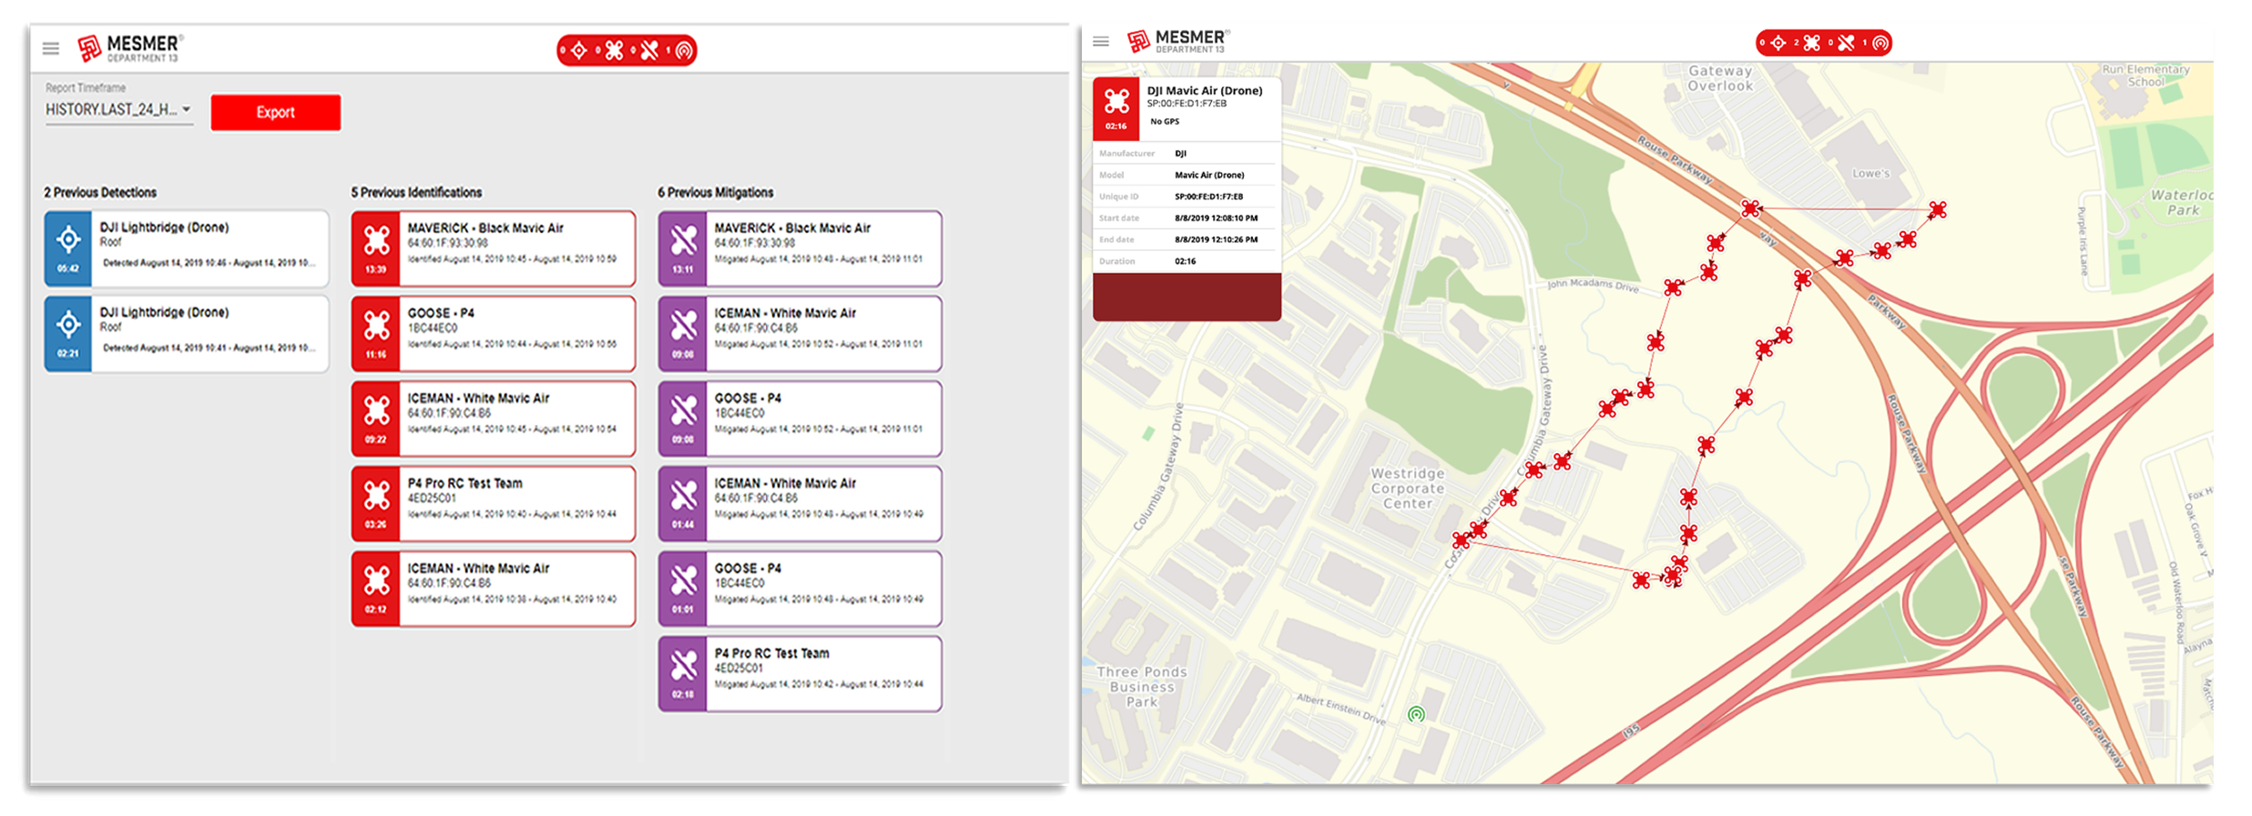Image resolution: width=2252 pixels, height=816 pixels.
Task: Click the red Export button
Action: pos(276,113)
